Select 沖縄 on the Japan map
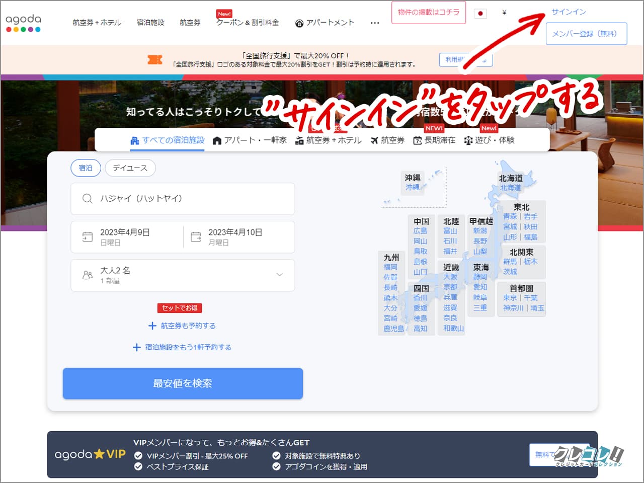The width and height of the screenshot is (644, 483). click(x=413, y=187)
